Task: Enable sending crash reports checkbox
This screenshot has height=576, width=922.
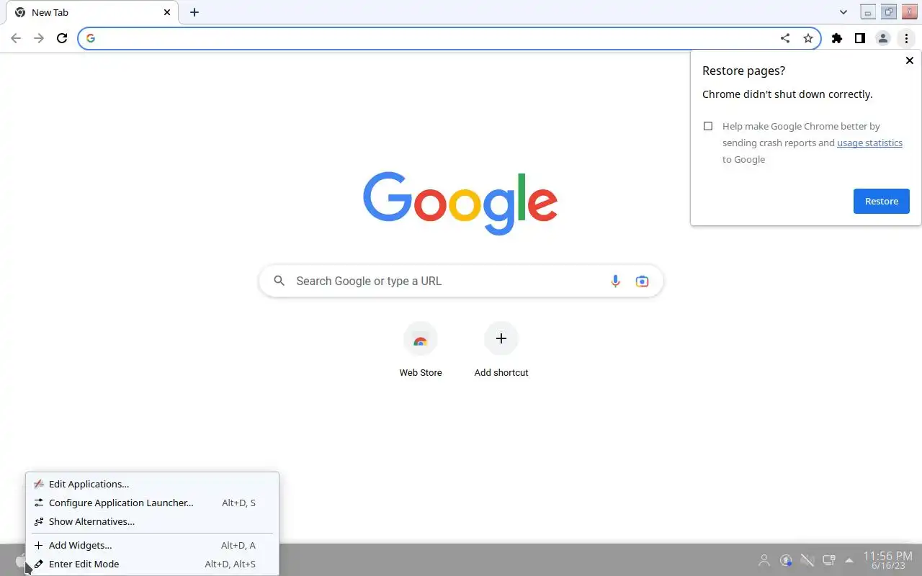Action: click(x=708, y=126)
